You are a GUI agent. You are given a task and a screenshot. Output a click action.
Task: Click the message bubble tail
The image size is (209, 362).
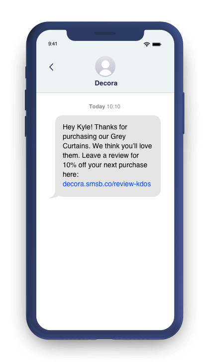tap(54, 195)
